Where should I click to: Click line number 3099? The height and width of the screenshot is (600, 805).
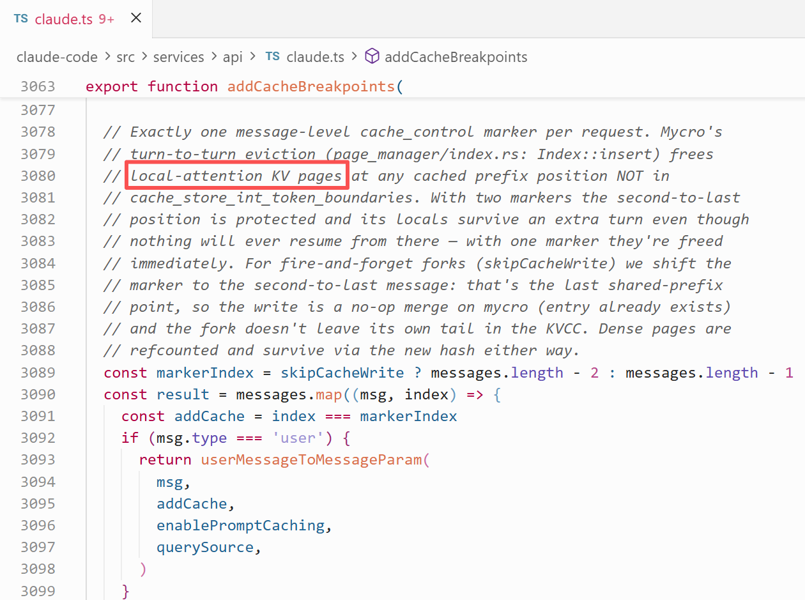pos(38,591)
